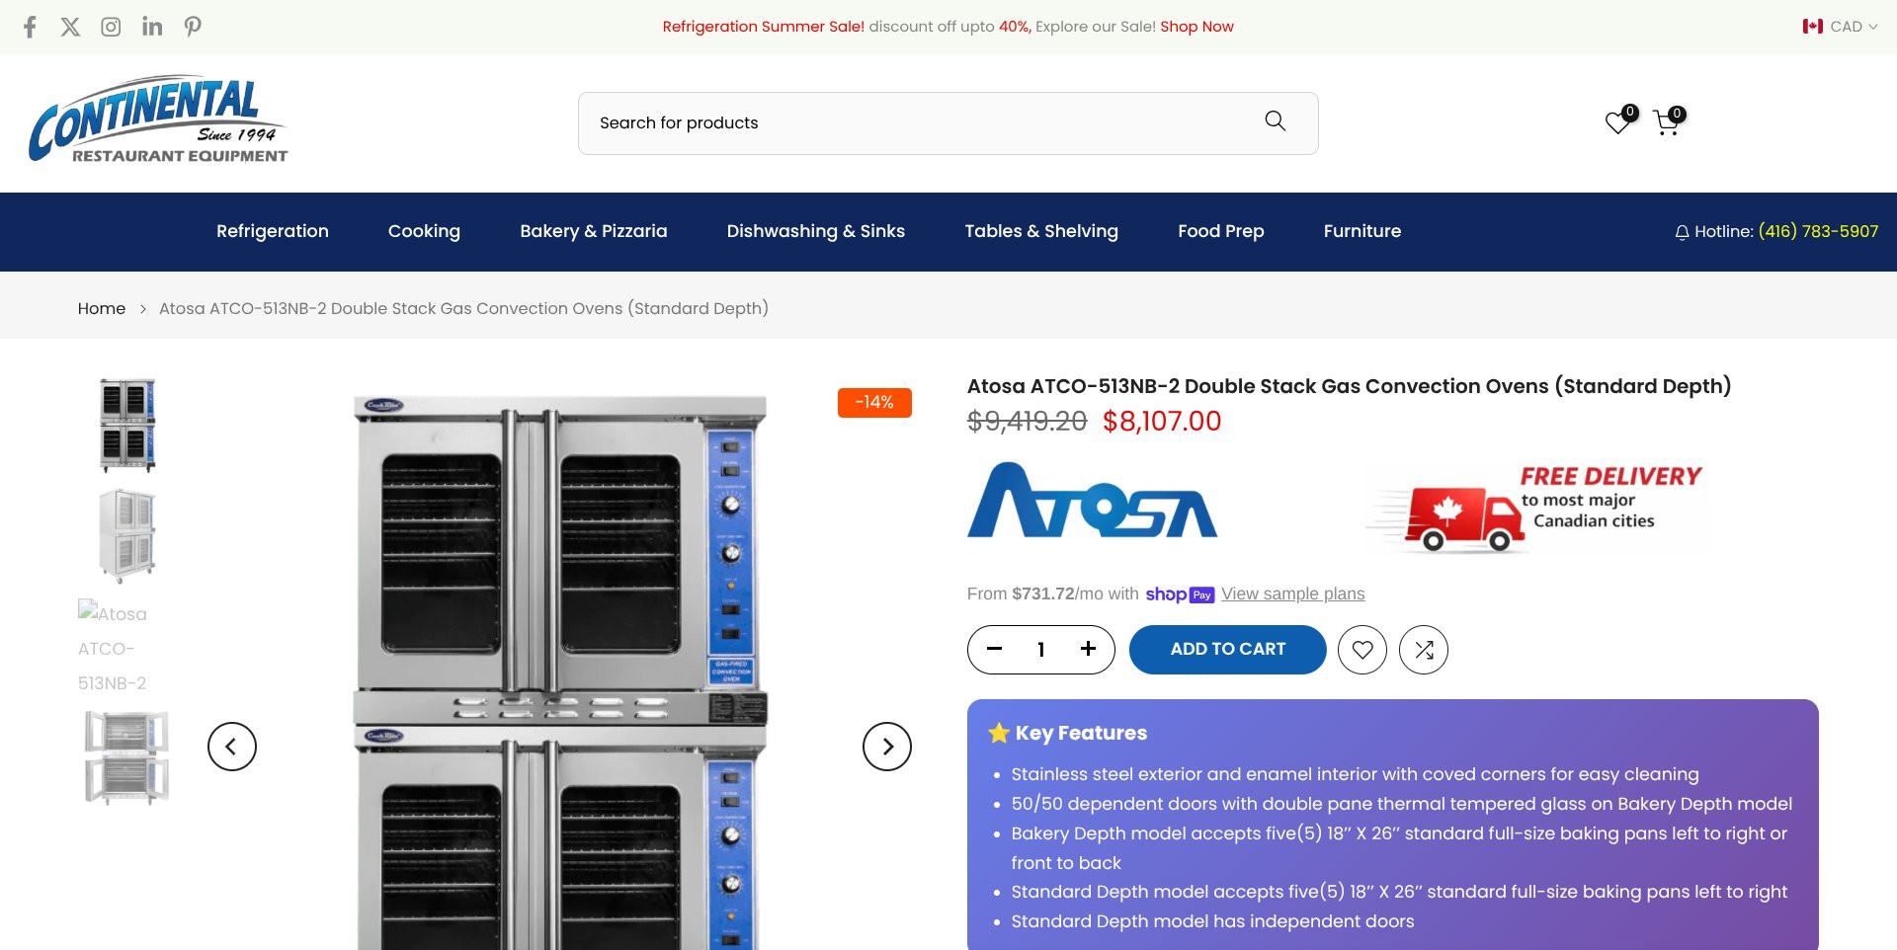Viewport: 1897px width, 950px height.
Task: Click the compare product shuffle icon
Action: point(1424,650)
